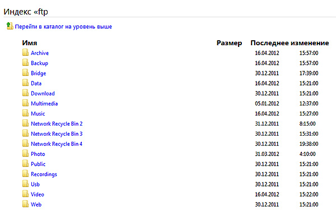This screenshot has height=216, width=336.
Task: Open the Network Recycle Bin 3 link
Action: tap(57, 134)
